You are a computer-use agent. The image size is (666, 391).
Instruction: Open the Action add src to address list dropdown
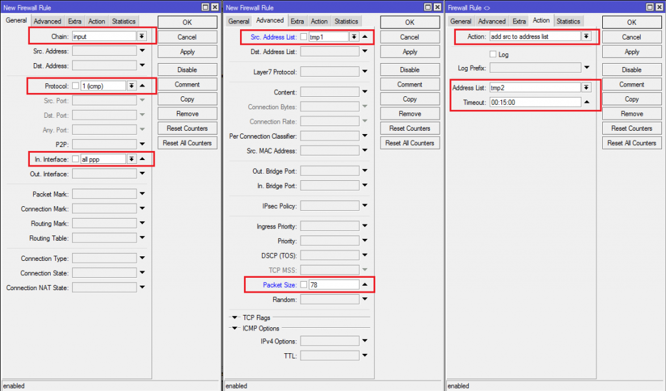click(x=586, y=36)
